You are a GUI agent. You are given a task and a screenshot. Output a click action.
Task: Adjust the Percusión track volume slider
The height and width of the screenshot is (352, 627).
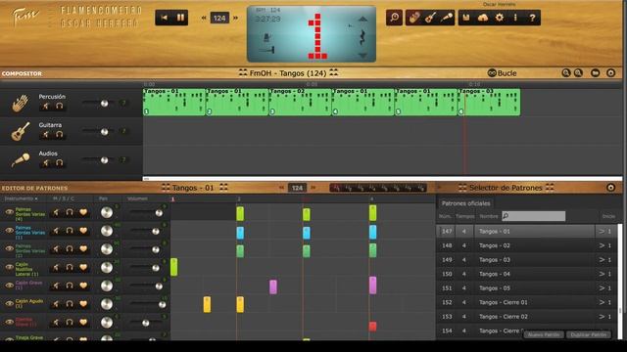105,104
